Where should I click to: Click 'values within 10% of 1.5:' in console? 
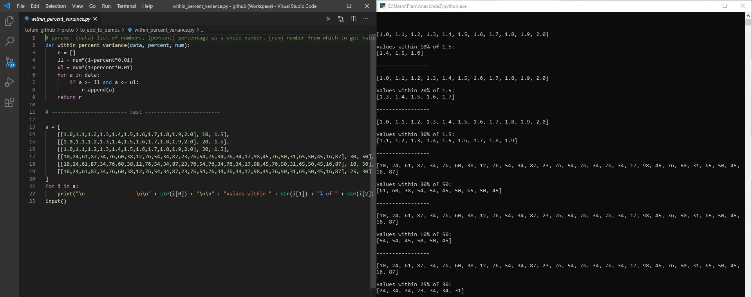click(415, 47)
